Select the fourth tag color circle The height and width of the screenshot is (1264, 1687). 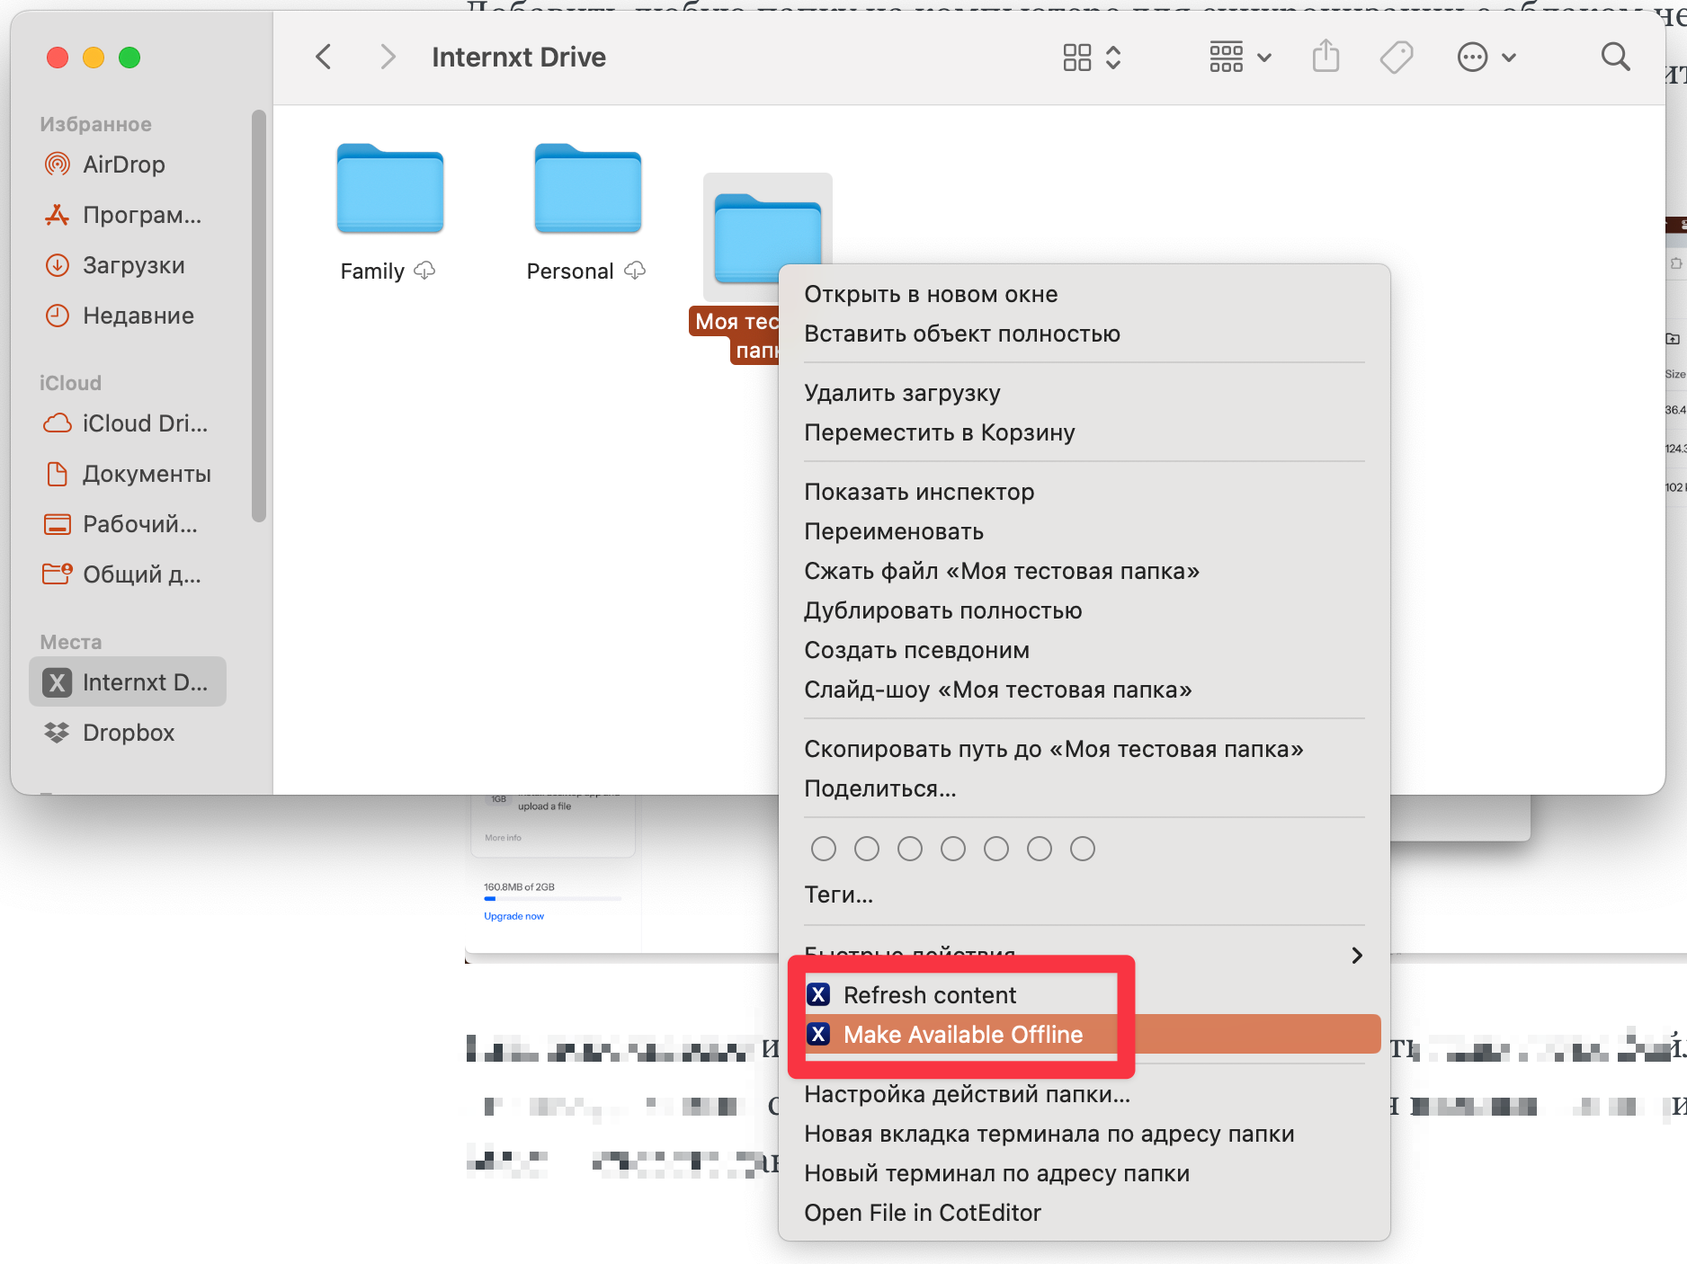(952, 849)
